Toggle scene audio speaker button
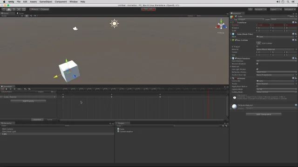Viewport: 298px width, 167px height. [x=31, y=16]
